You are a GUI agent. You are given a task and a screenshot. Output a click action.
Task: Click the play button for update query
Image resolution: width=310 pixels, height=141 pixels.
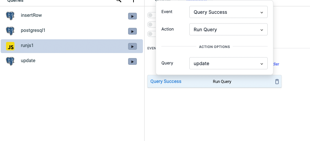click(x=132, y=61)
